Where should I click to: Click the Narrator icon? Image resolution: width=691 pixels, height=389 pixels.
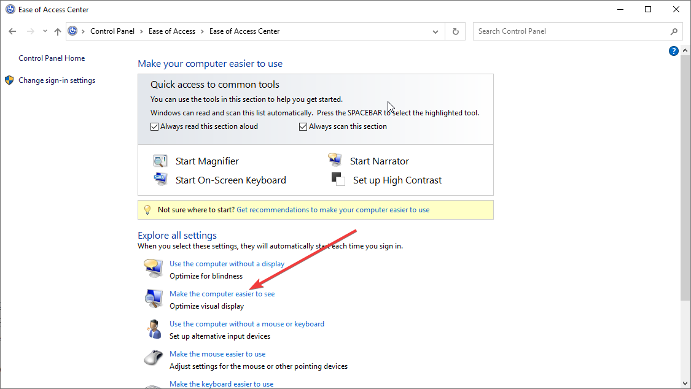pyautogui.click(x=335, y=161)
